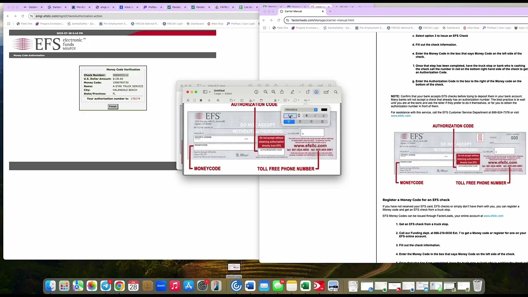
Task: Choose the Redact tool in Preview
Action: point(201,100)
